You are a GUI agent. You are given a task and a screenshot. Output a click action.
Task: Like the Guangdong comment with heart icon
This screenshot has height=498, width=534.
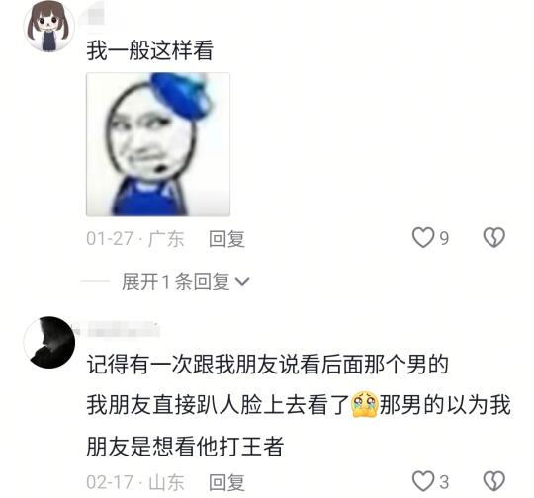tap(423, 237)
